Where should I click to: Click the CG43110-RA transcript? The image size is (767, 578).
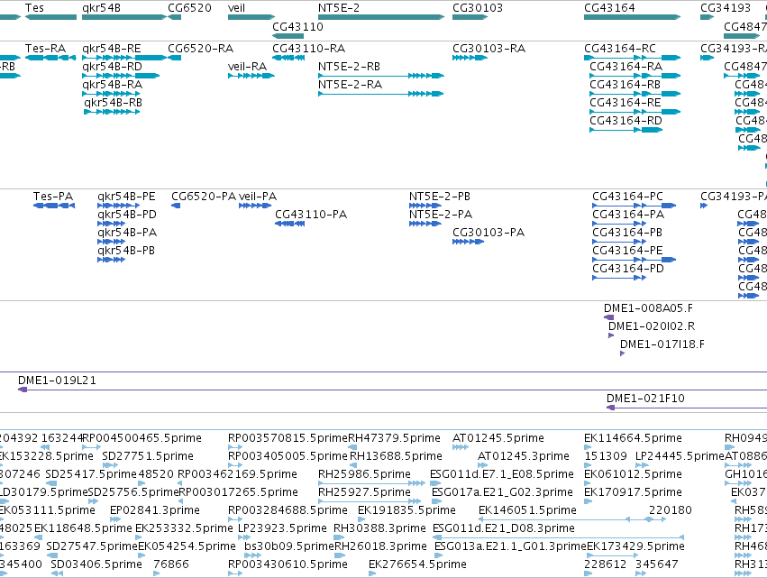coord(288,58)
